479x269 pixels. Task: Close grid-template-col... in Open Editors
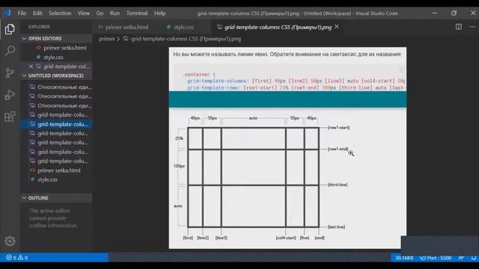click(x=31, y=67)
